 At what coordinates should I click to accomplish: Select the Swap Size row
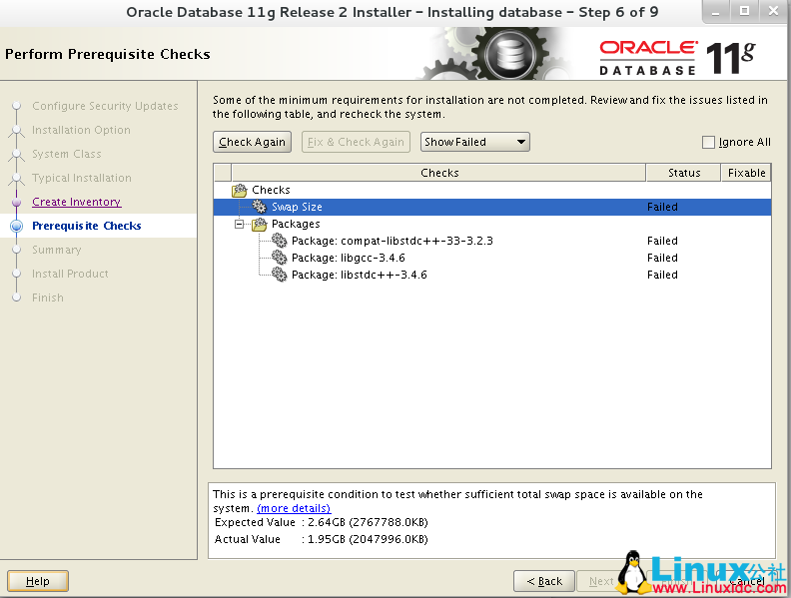point(492,207)
